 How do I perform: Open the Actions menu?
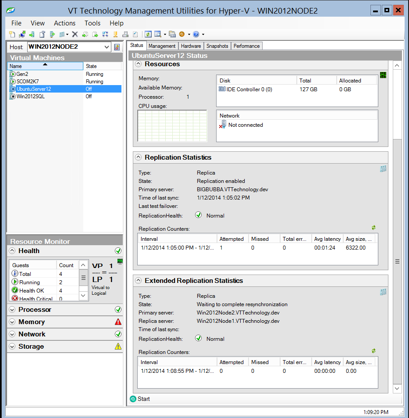(64, 23)
